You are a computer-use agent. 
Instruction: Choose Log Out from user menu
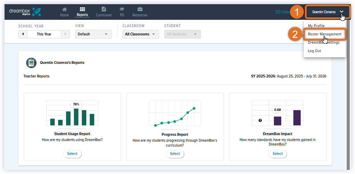pos(315,51)
